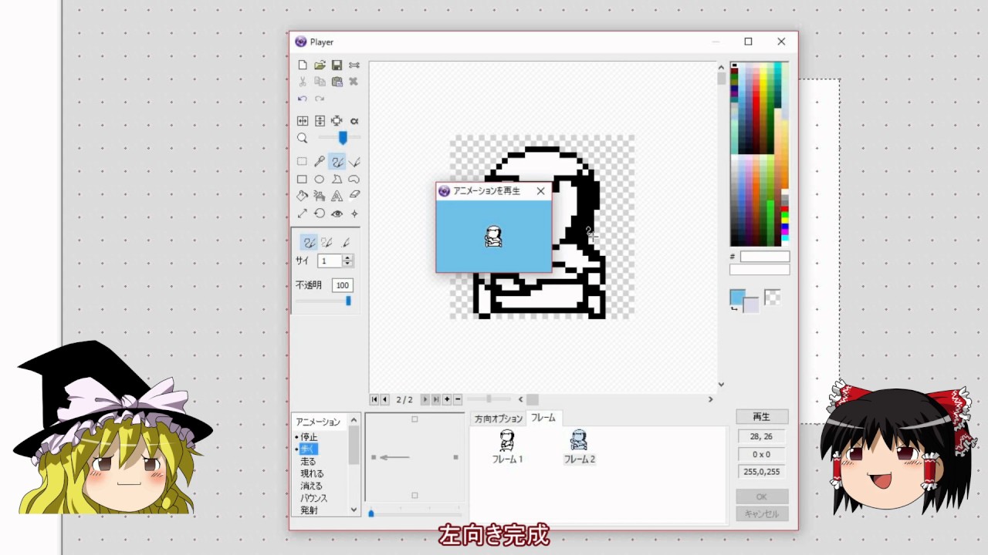Select the rectangular selection tool

(x=302, y=162)
